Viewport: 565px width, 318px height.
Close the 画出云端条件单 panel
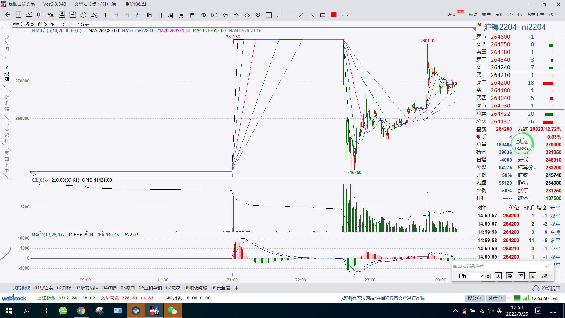[x=547, y=266]
